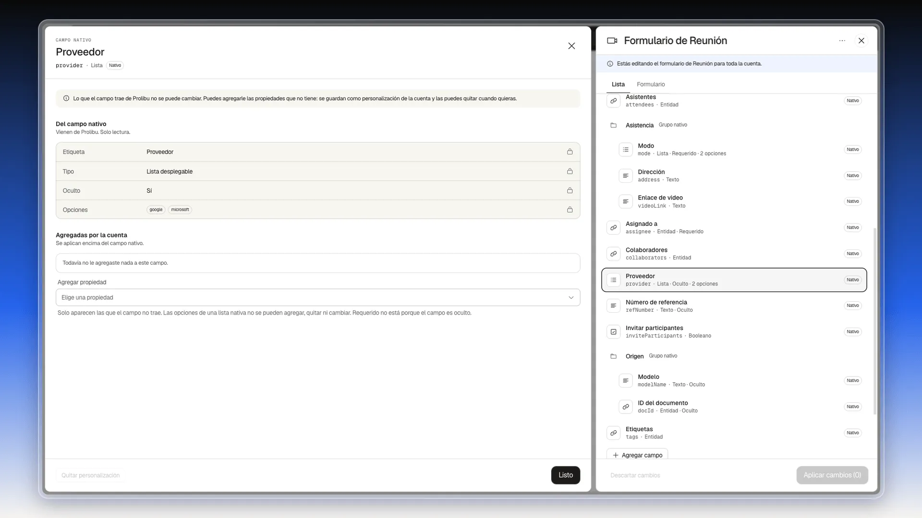Click the Grupo nativo label beside Origen
922x518 pixels.
(x=663, y=356)
